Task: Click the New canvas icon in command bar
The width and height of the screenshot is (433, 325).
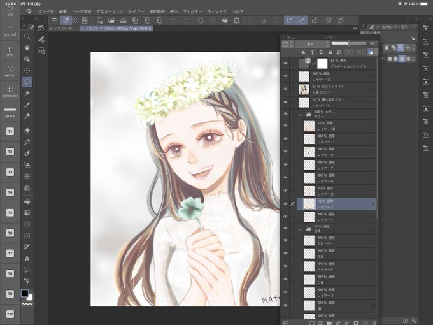Action: tap(99, 20)
